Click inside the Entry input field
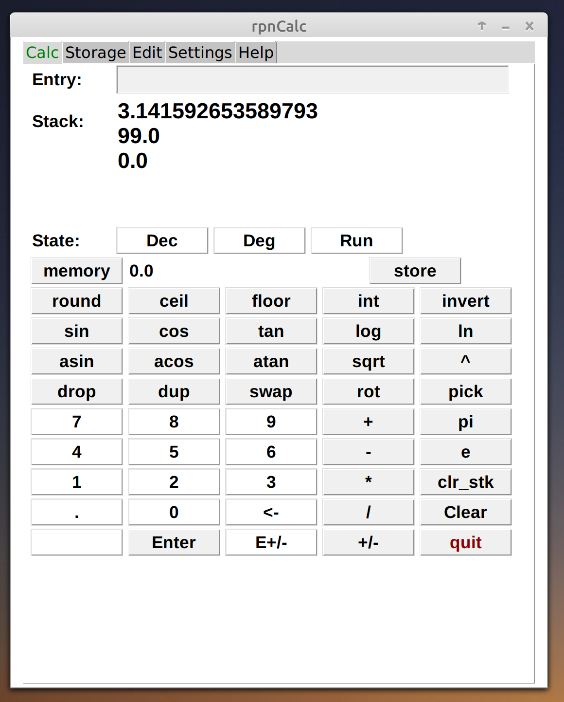The width and height of the screenshot is (564, 702). [x=312, y=79]
